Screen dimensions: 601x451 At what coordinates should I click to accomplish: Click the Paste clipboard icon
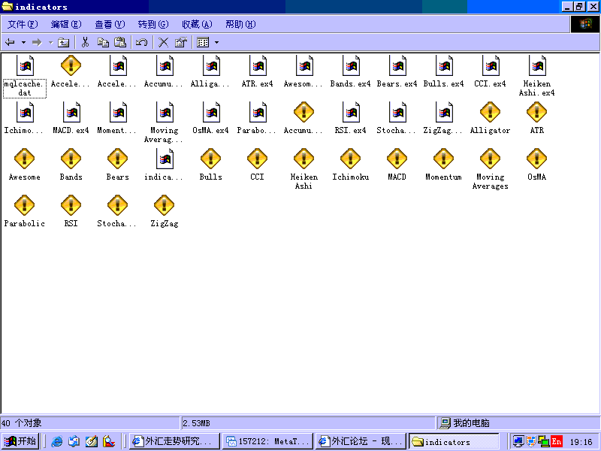click(120, 42)
